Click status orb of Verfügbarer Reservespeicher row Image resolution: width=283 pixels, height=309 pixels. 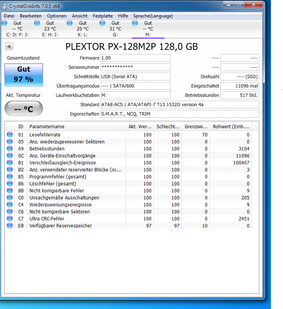coord(10,226)
